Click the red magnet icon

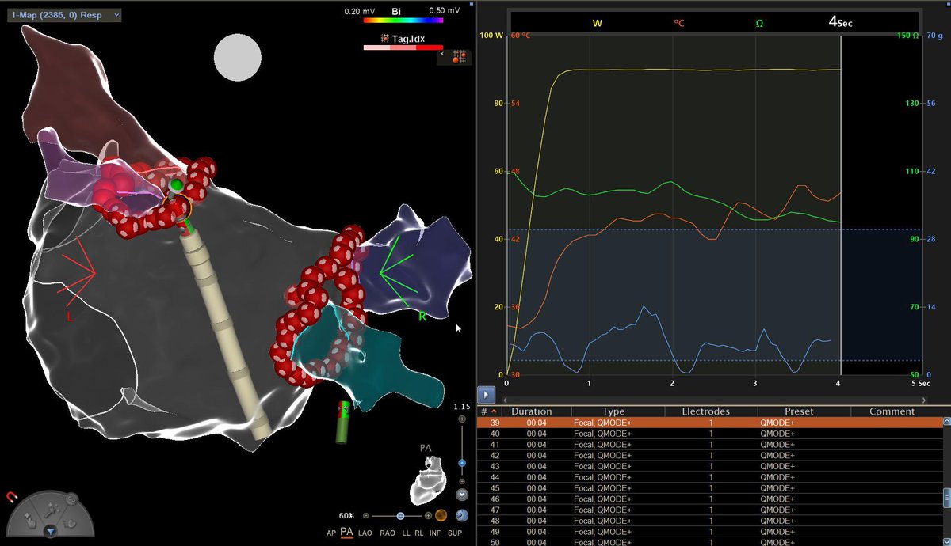[11, 497]
